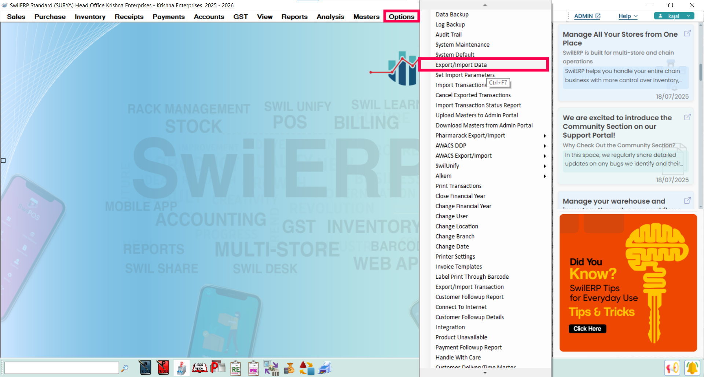Open the kajal user dropdown
Viewport: 704px width, 377px height.
click(674, 16)
